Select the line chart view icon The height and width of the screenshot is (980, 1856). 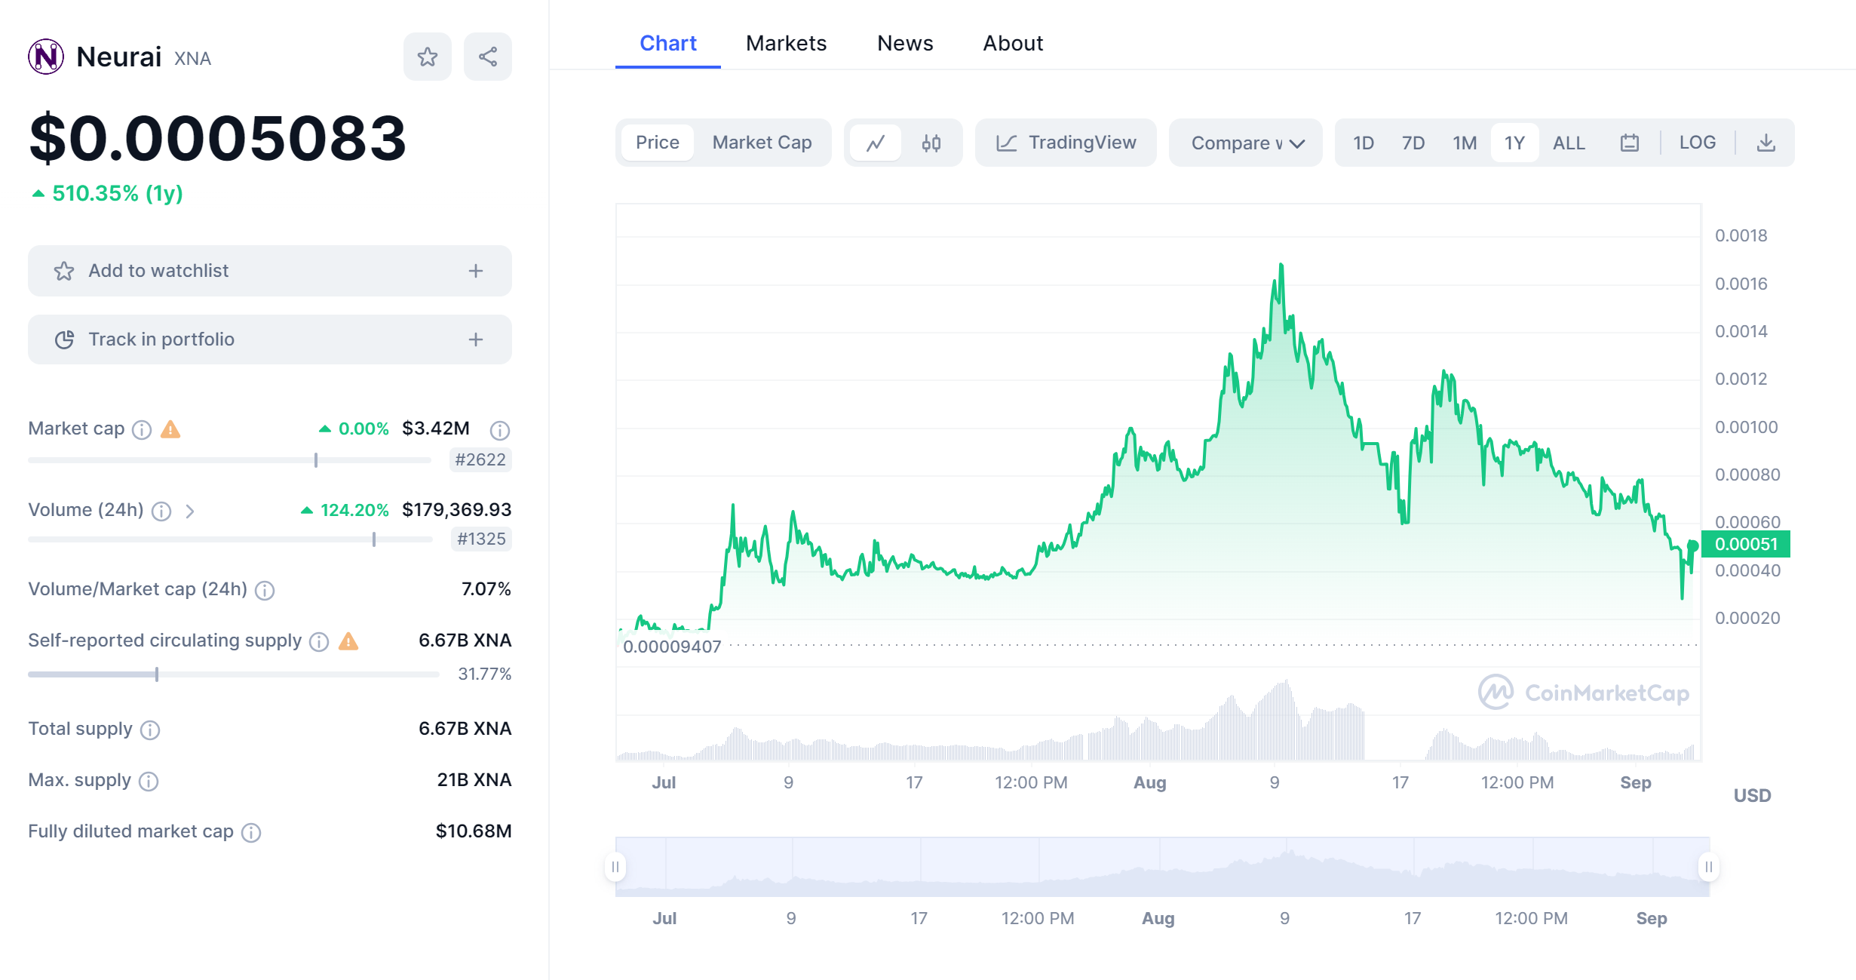pos(875,143)
